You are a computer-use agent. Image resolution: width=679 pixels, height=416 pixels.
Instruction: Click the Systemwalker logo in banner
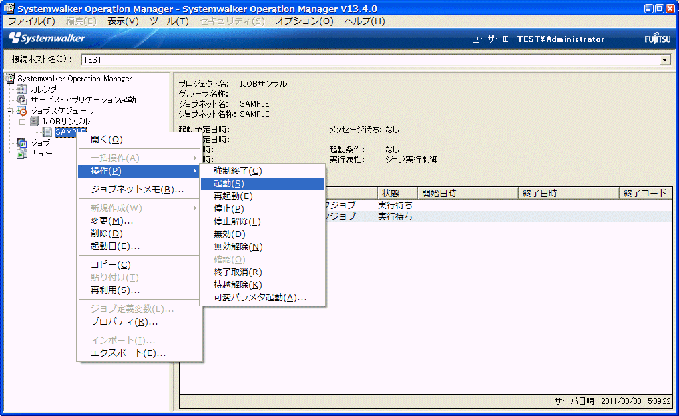click(47, 38)
